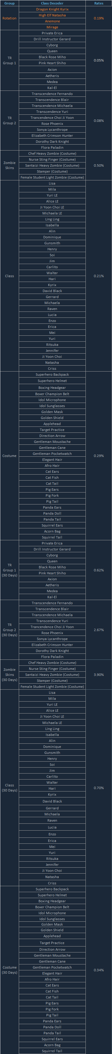
Task: Click the 0.29% Costume rate
Action: (99, 456)
